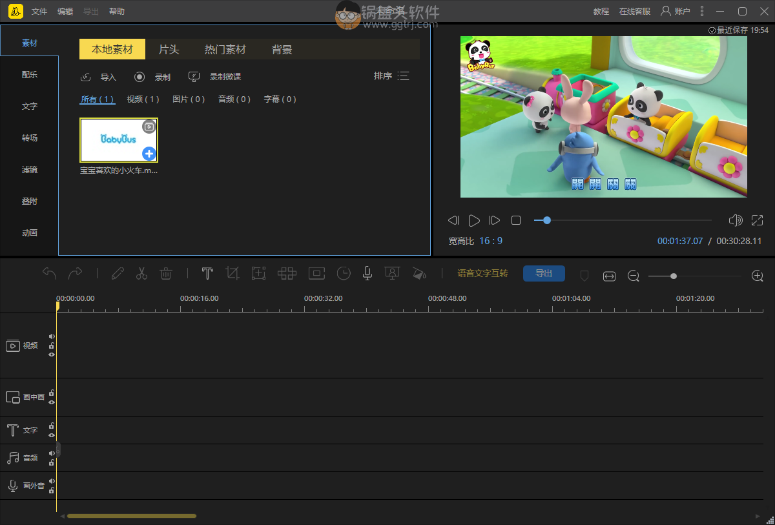Open the 转场 sidebar section

(30, 138)
